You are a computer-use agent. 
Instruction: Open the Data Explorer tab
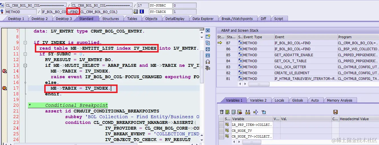click(x=203, y=19)
